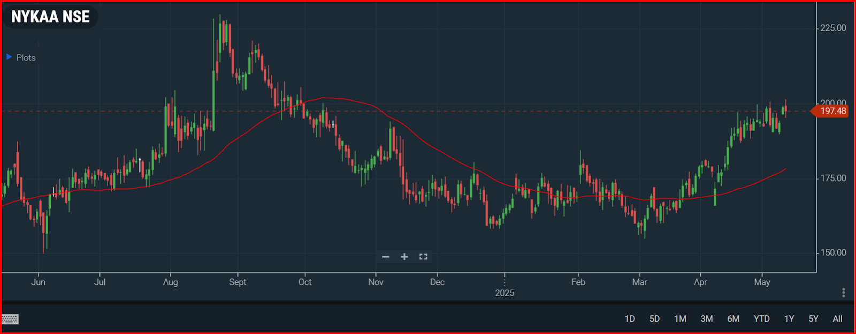
Task: Show the 1Y time range
Action: pos(789,319)
